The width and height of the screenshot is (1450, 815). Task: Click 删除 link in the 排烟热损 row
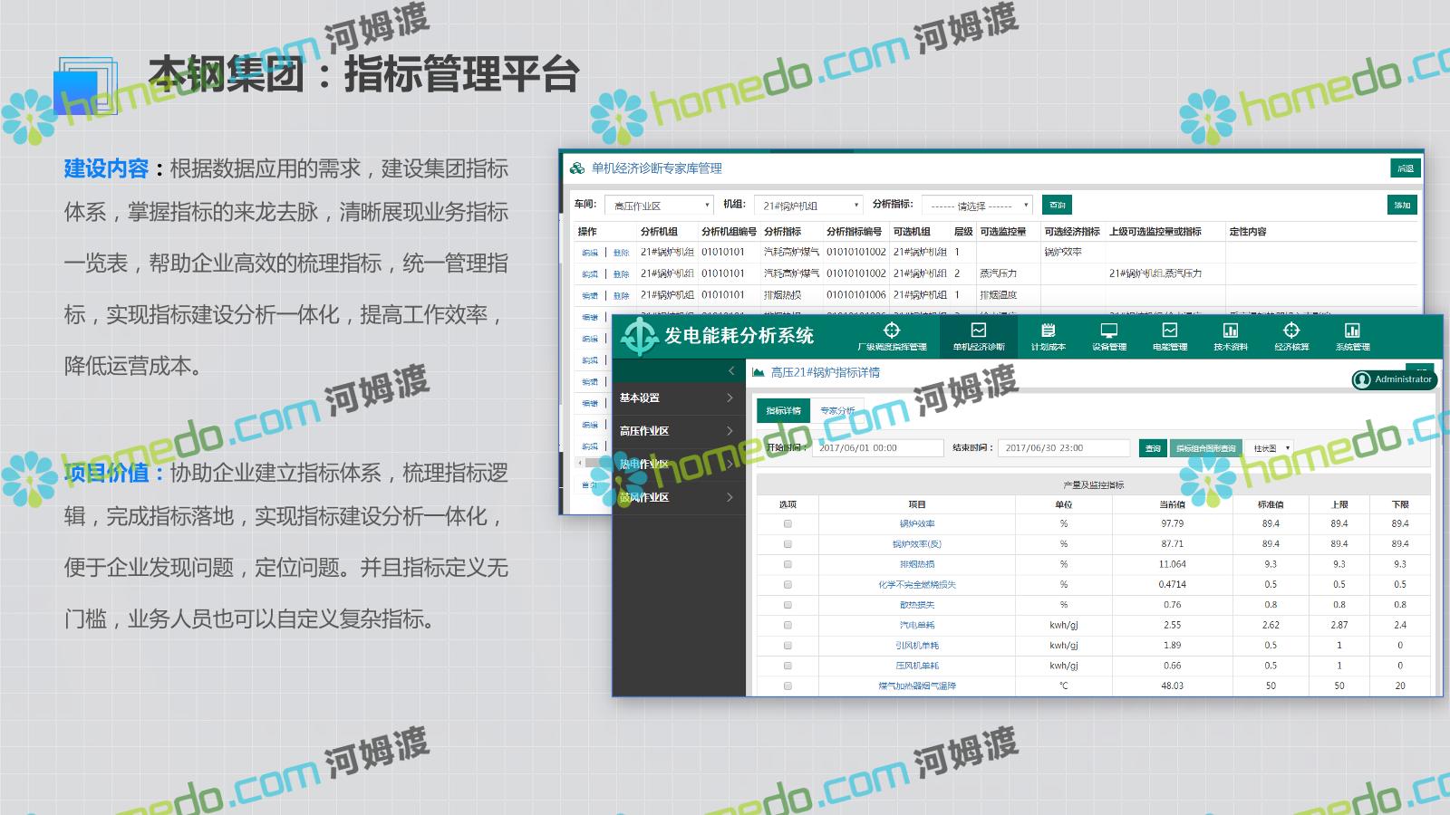(621, 295)
